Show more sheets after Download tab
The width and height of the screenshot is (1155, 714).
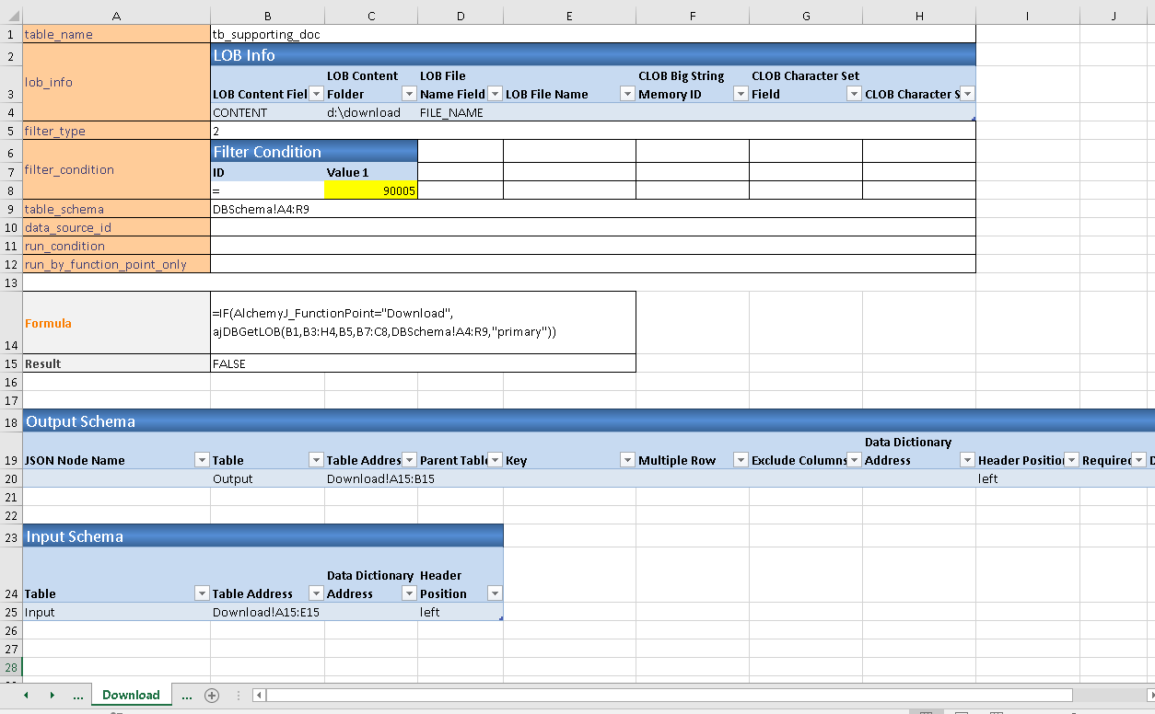(187, 696)
